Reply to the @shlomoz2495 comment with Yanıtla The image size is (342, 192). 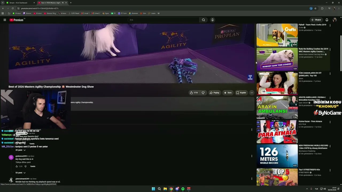(x=33, y=166)
